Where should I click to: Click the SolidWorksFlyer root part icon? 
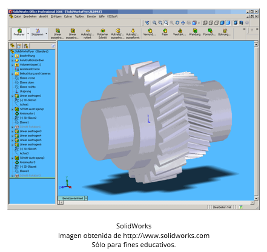(12, 51)
